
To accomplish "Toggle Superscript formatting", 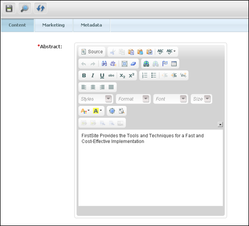I will coord(131,75).
